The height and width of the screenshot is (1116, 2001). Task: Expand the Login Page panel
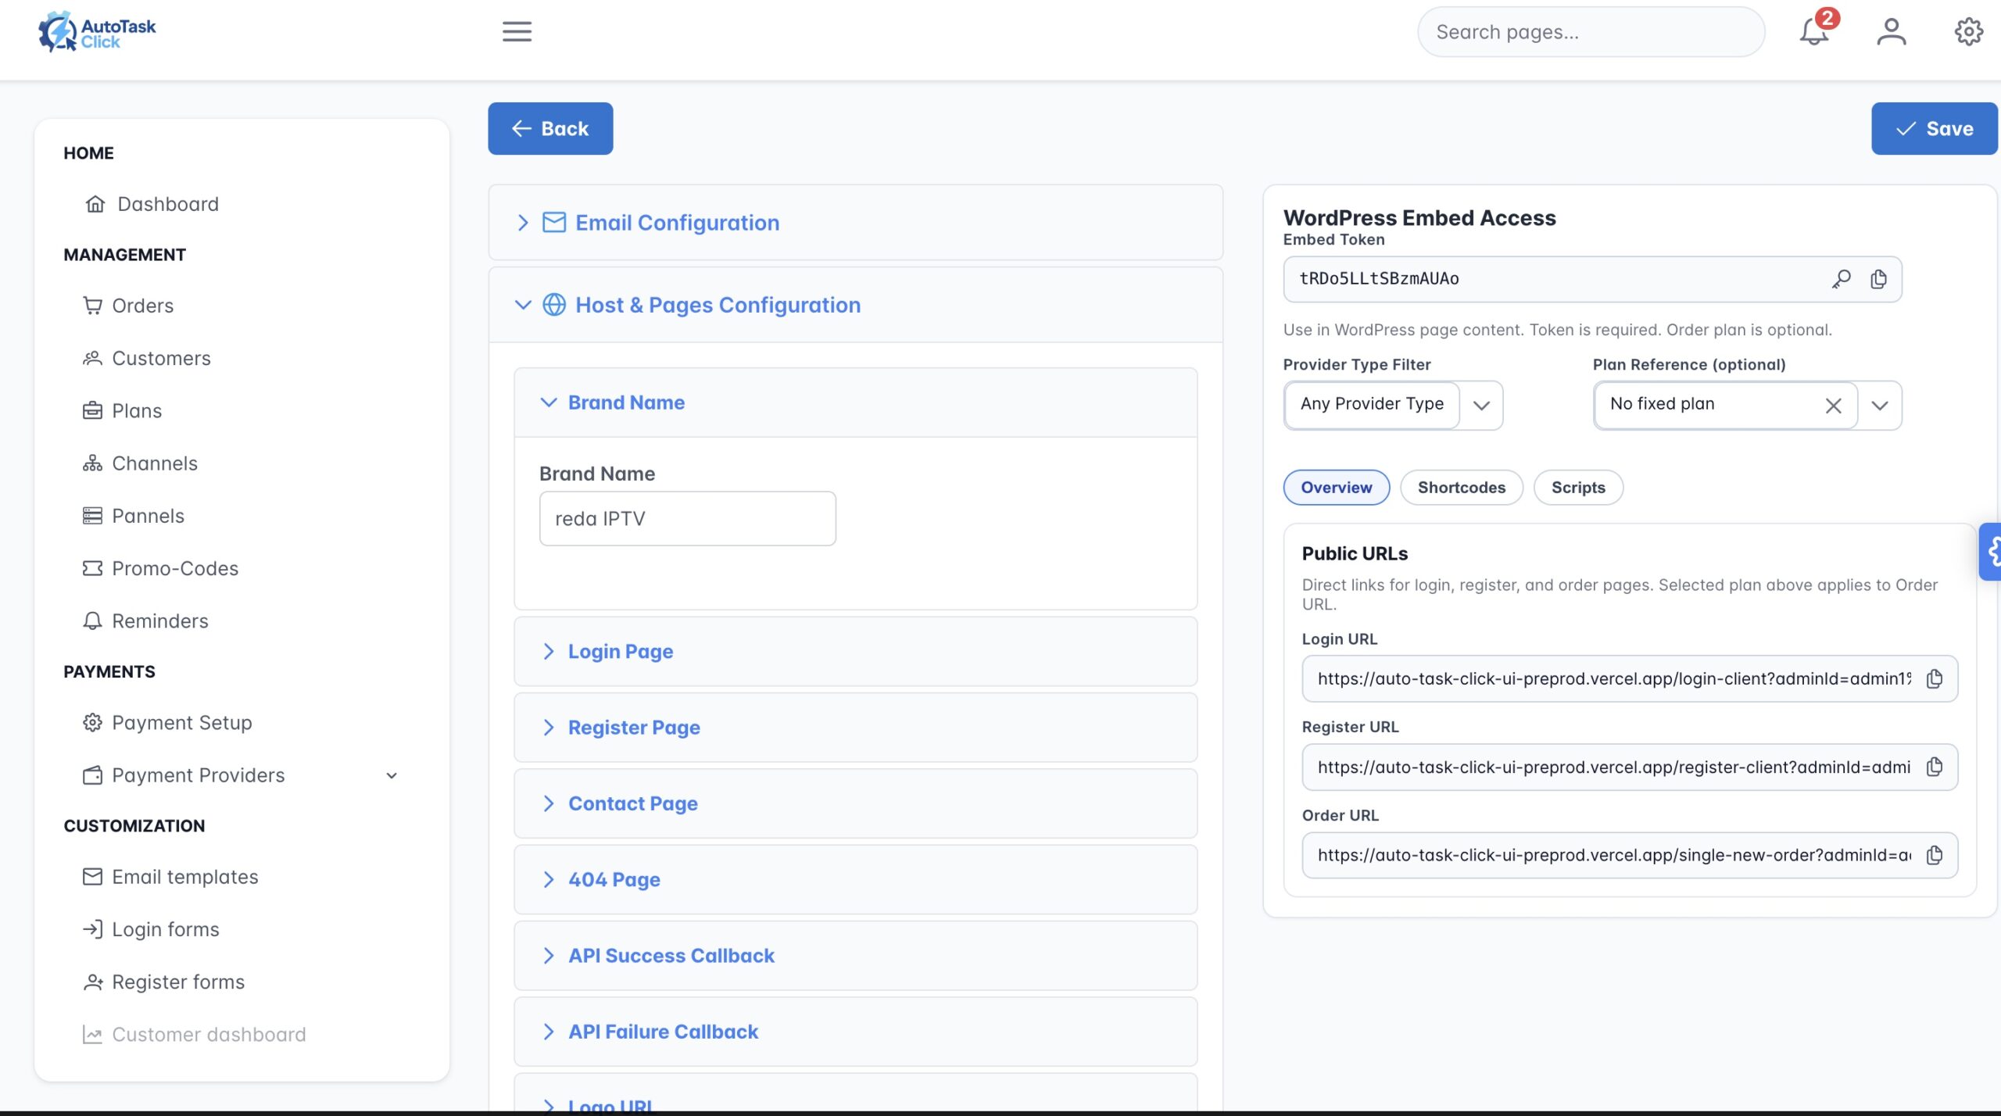tap(855, 651)
